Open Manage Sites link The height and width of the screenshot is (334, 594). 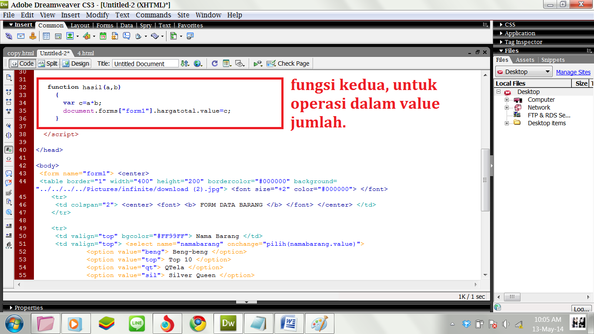click(x=573, y=71)
